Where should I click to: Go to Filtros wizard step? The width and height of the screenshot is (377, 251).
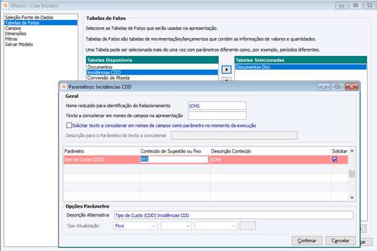point(11,39)
